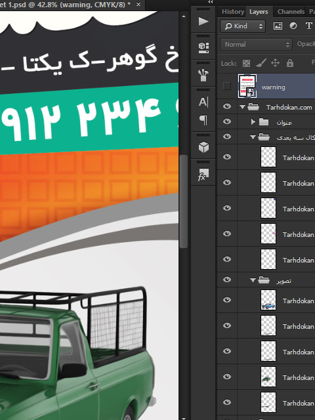The image size is (315, 420).
Task: Switch to the History tab
Action: click(x=233, y=12)
